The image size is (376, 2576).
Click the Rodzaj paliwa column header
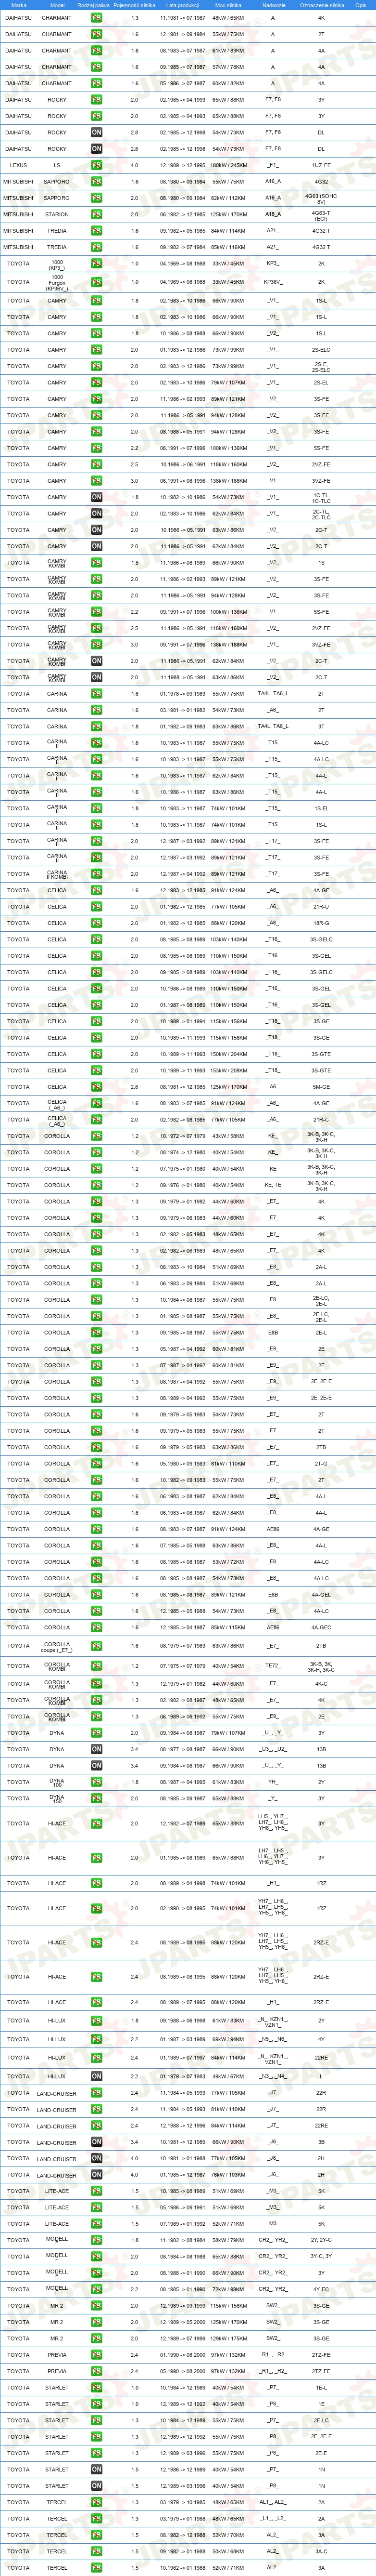[x=94, y=5]
